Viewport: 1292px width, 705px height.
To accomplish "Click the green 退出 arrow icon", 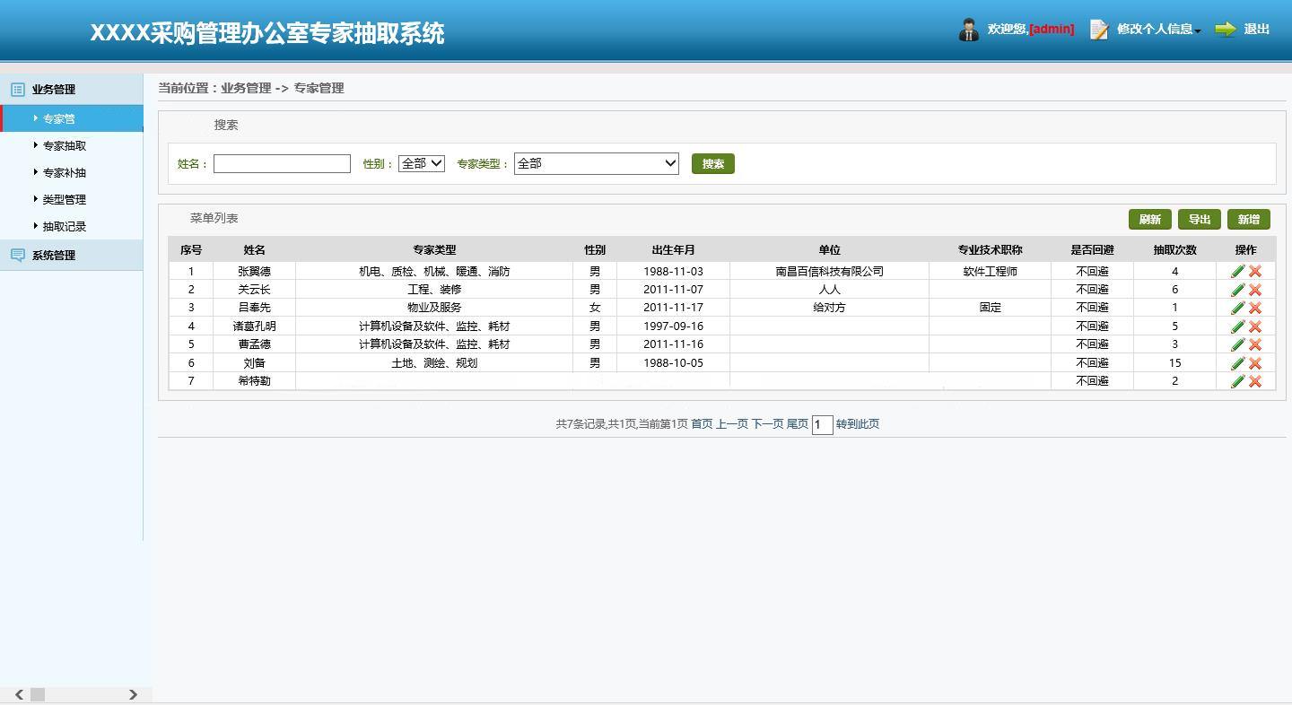I will [x=1226, y=30].
